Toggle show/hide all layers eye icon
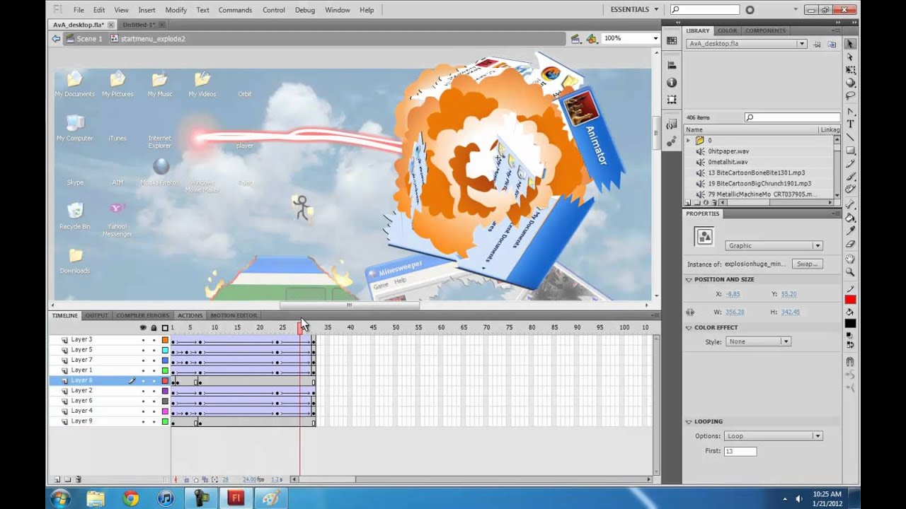Image resolution: width=906 pixels, height=509 pixels. (x=143, y=328)
